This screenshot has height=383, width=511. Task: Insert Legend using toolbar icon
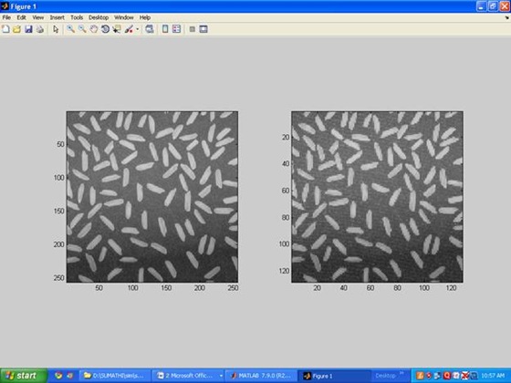(x=176, y=29)
